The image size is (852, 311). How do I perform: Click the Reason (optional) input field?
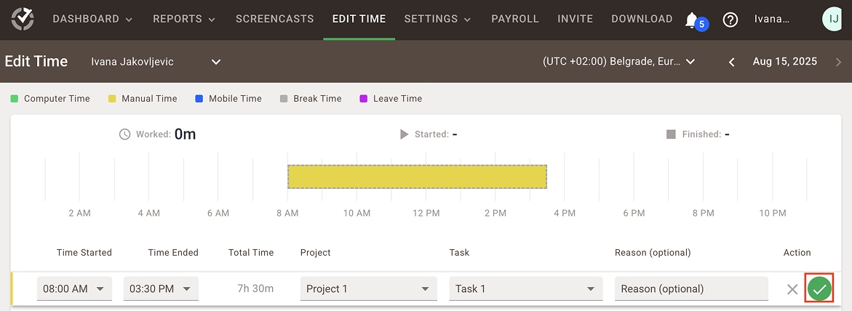[690, 288]
